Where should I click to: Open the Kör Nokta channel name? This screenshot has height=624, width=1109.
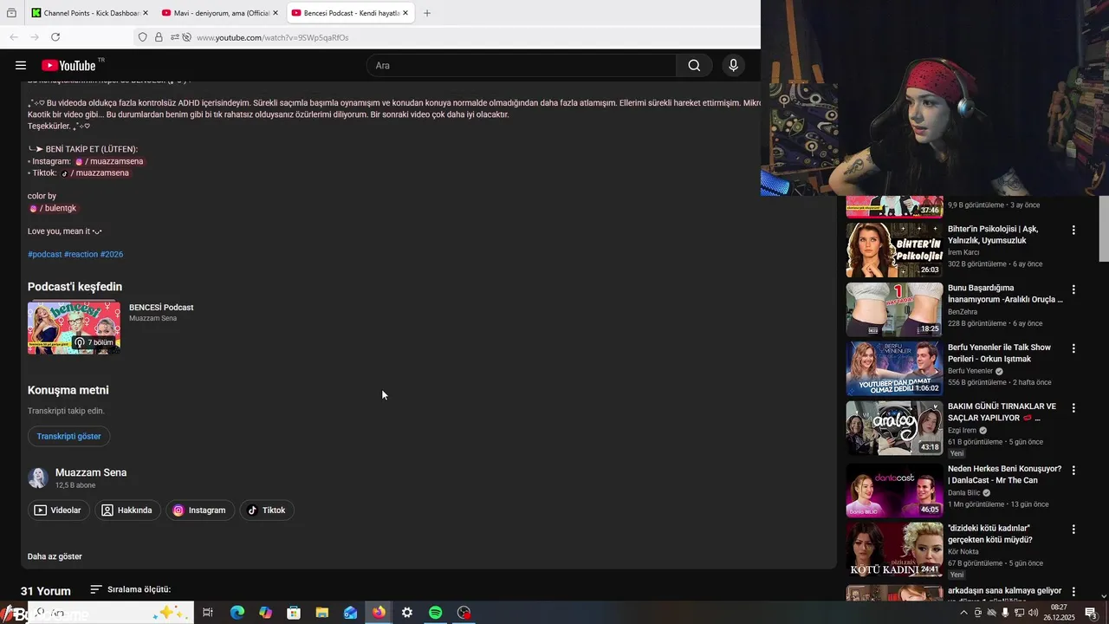[x=963, y=551]
